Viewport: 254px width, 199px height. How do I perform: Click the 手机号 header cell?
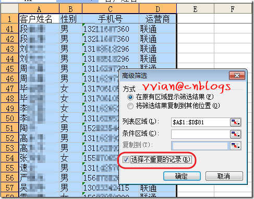(111, 19)
